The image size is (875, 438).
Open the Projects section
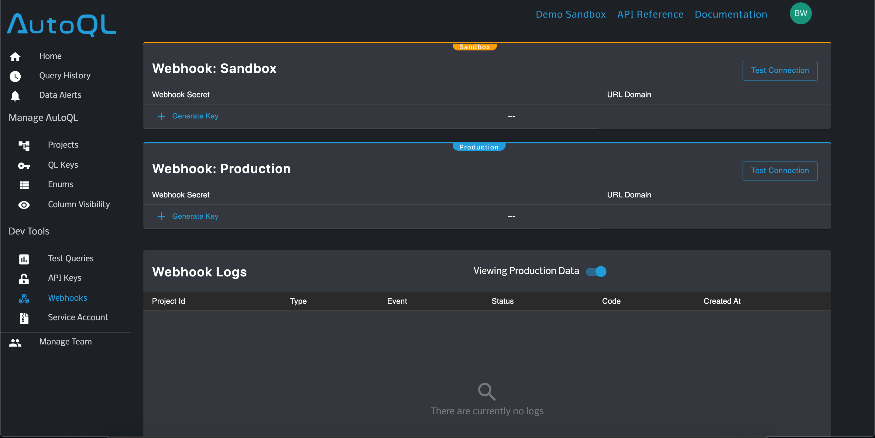(x=63, y=145)
